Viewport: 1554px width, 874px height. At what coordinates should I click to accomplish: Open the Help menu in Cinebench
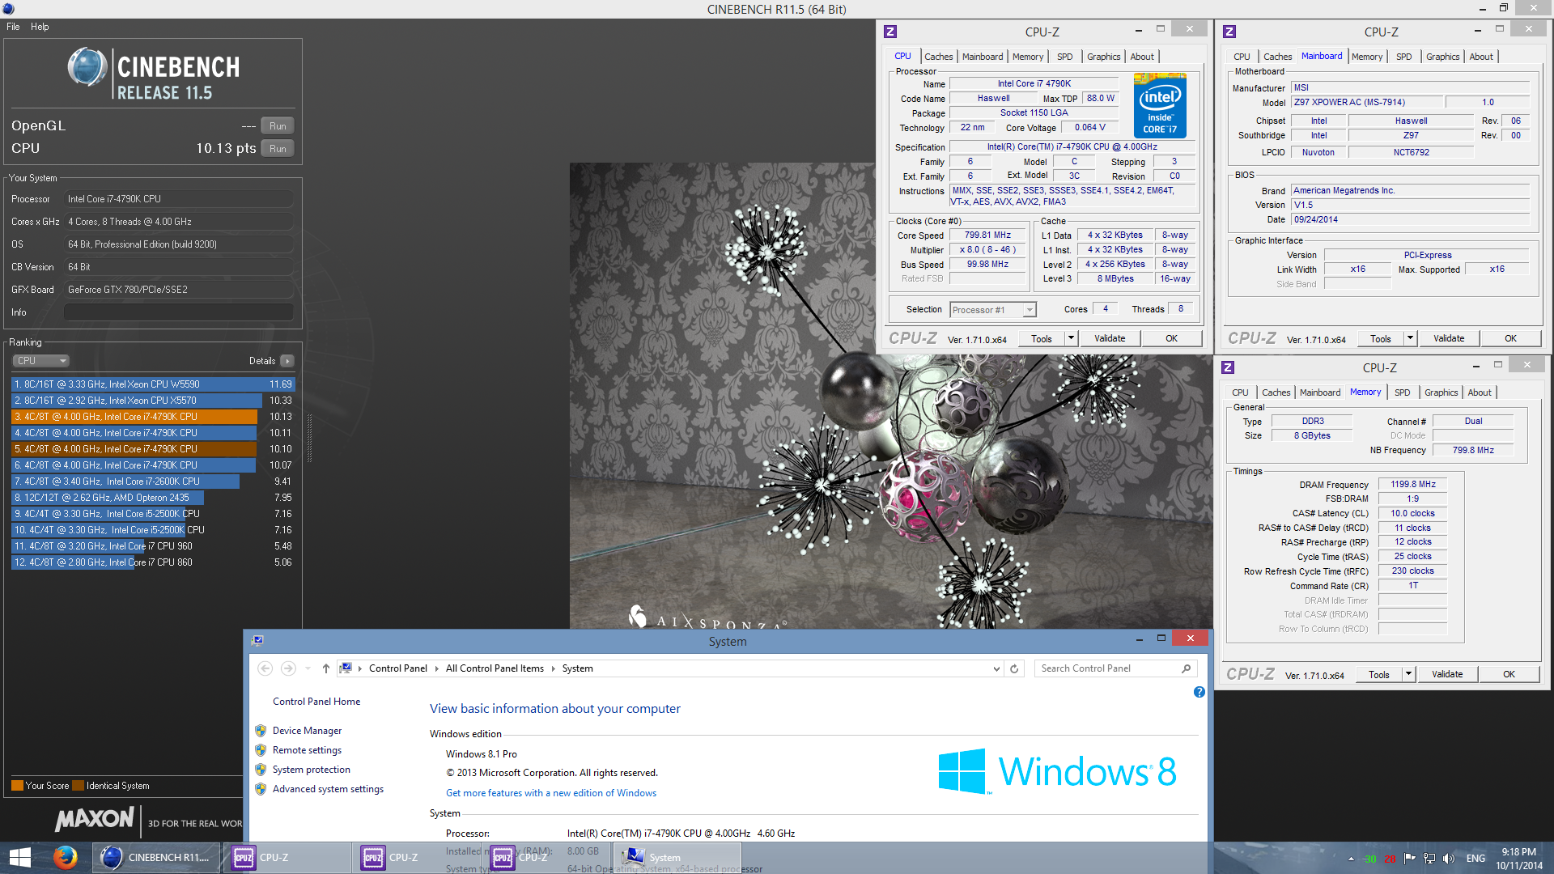point(40,27)
